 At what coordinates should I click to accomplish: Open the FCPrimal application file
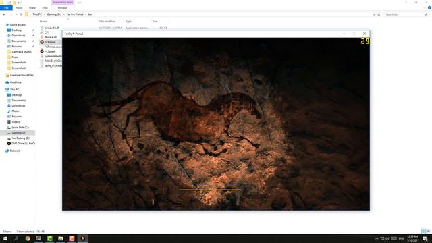49,42
